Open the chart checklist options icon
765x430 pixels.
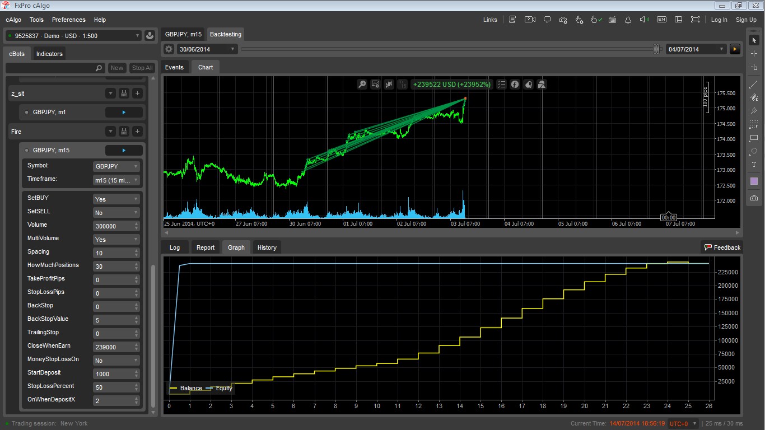(501, 85)
